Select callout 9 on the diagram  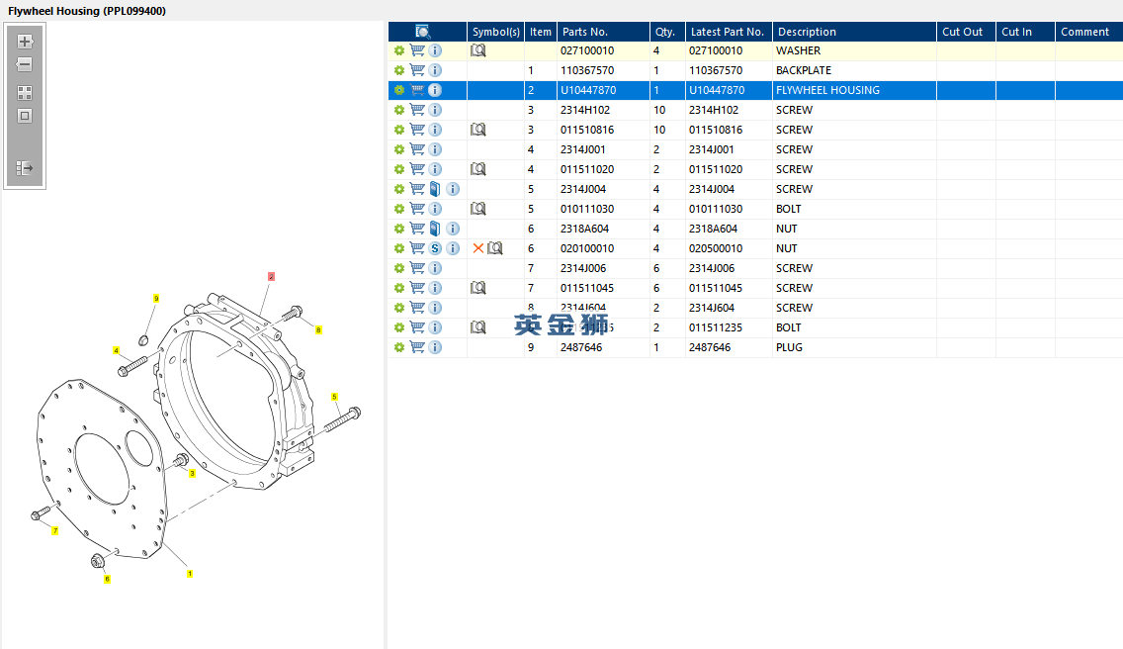pos(156,299)
